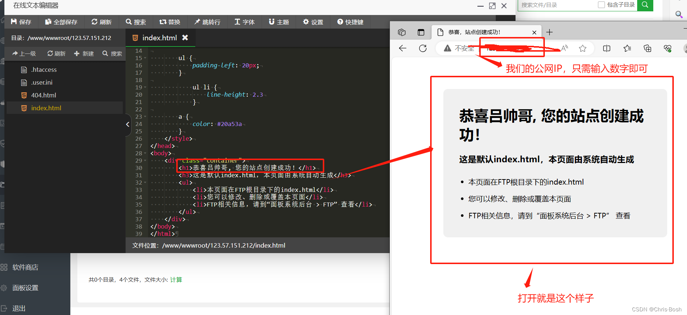Viewport: 687px width, 315px height.
Task: Close the 恭喜，站点创建成功！ browser tab
Action: click(x=534, y=32)
